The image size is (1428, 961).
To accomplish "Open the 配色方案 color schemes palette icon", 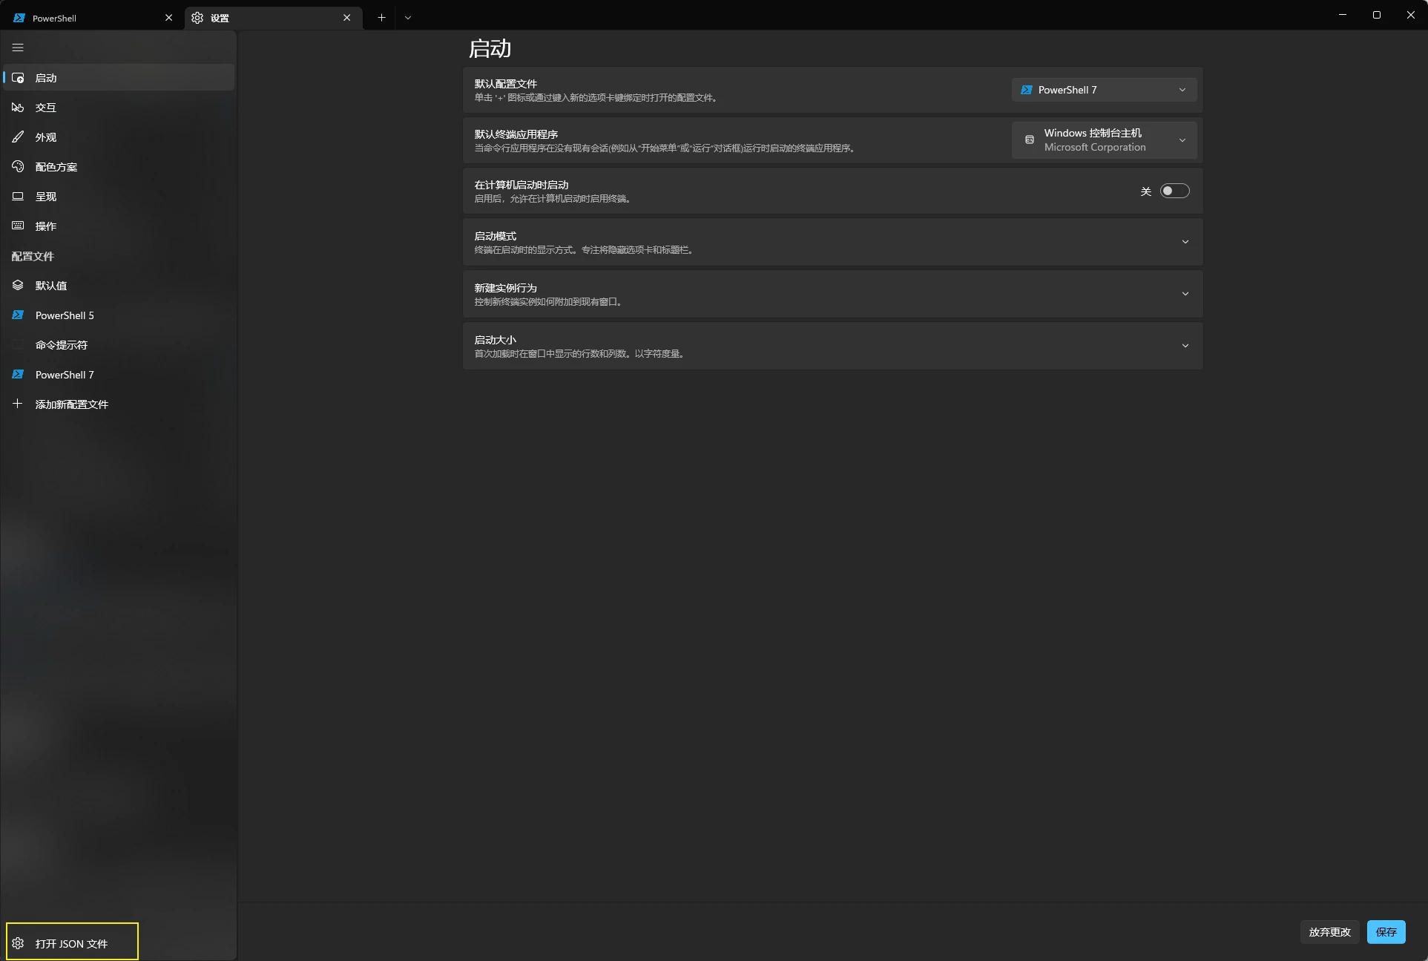I will [x=18, y=167].
